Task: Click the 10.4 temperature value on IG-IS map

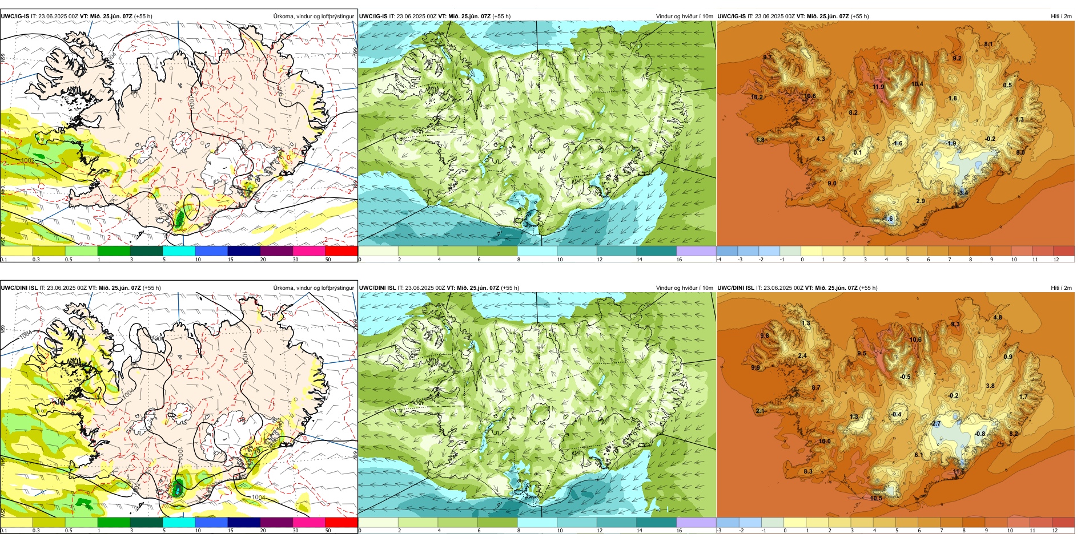Action: [917, 84]
